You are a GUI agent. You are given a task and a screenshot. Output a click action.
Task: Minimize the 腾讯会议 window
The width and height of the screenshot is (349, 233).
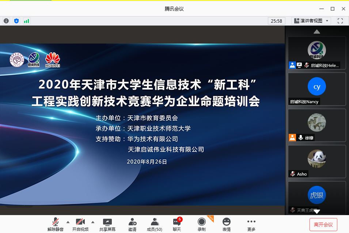point(321,9)
